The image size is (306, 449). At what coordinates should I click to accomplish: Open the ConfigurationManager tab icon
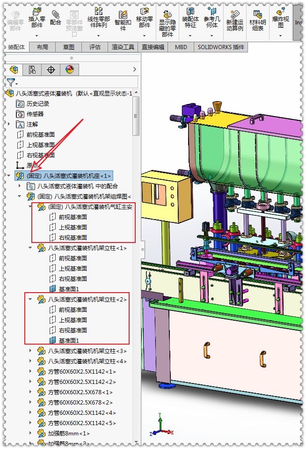32,70
